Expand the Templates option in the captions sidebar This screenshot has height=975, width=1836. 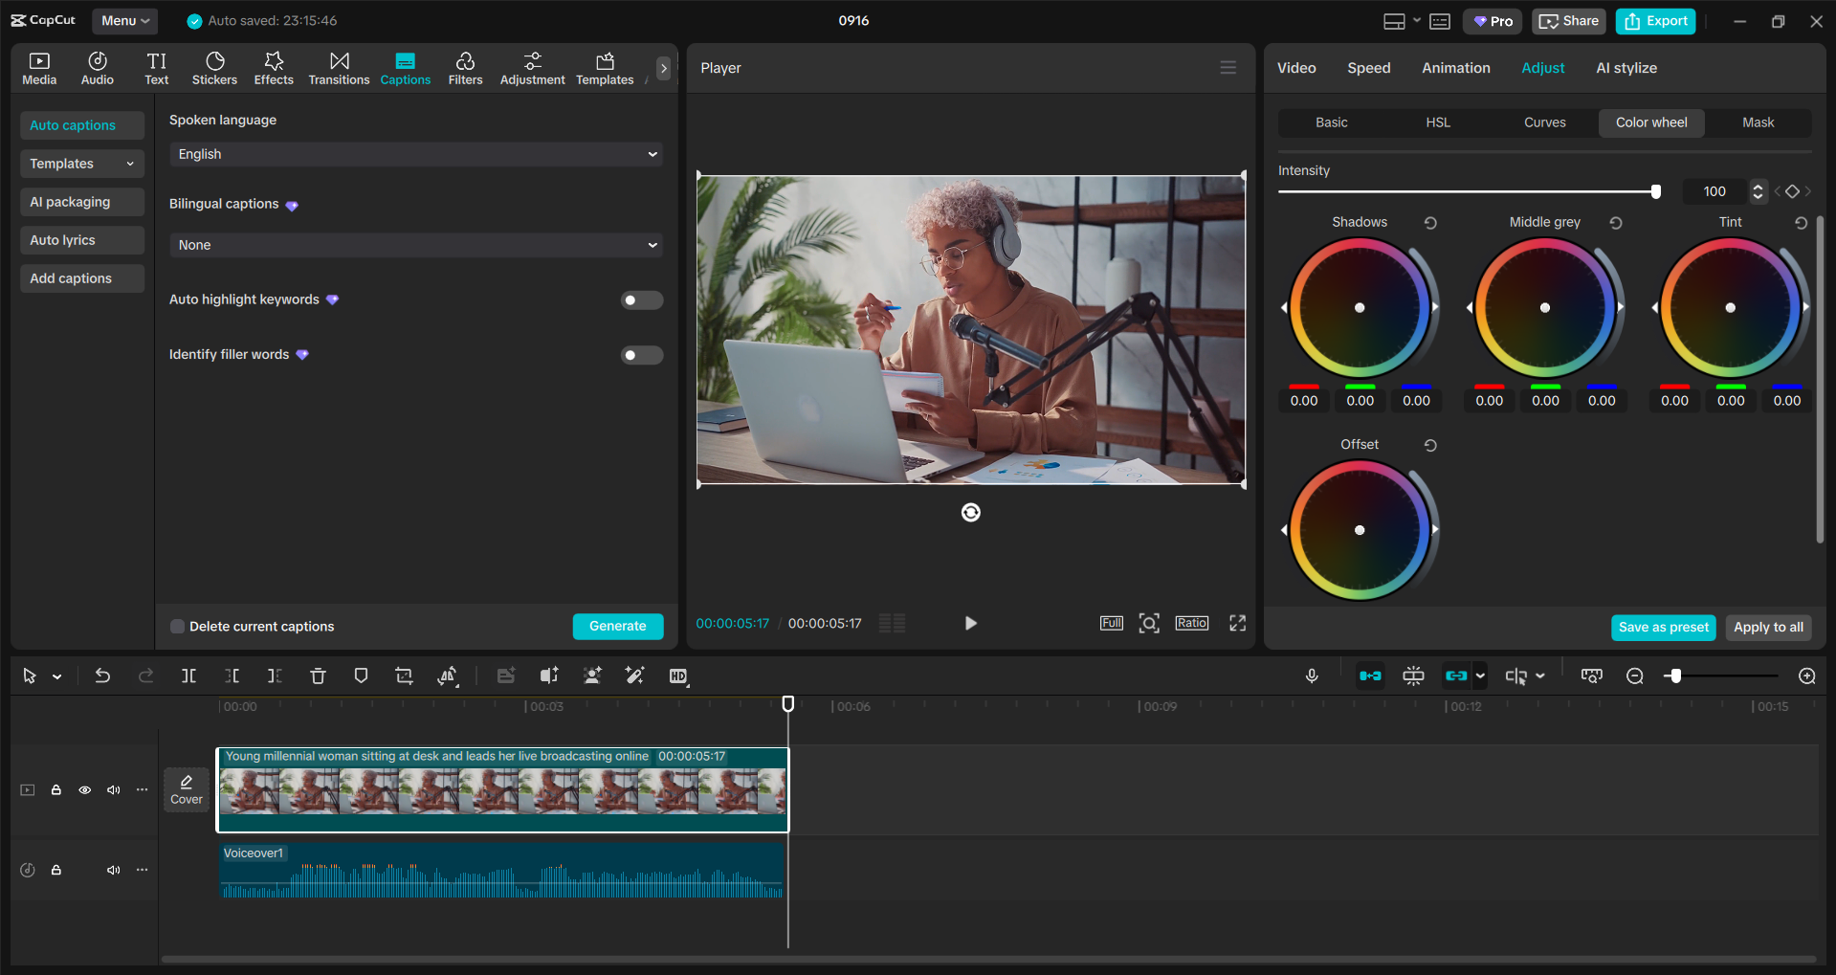pos(81,163)
